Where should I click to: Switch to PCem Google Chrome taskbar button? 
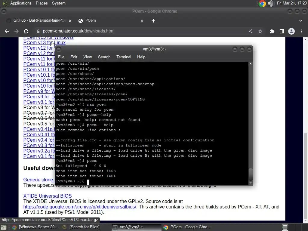point(187,227)
